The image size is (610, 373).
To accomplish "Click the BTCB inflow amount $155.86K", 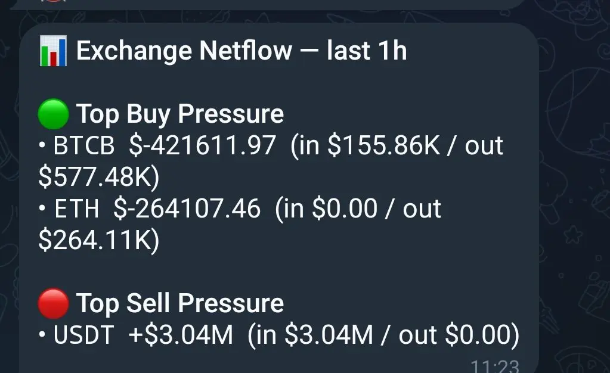I will click(x=377, y=146).
